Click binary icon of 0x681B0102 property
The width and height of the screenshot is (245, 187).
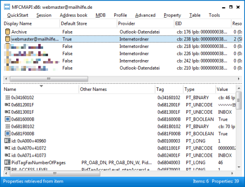coord(7,126)
